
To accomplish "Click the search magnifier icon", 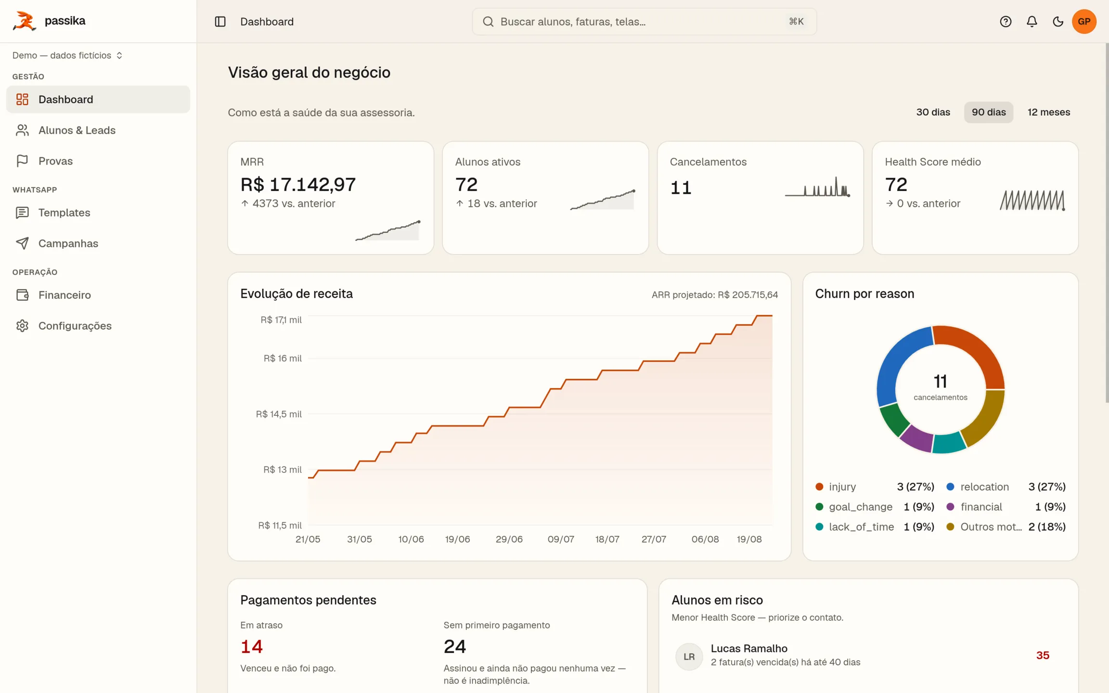I will click(x=488, y=22).
